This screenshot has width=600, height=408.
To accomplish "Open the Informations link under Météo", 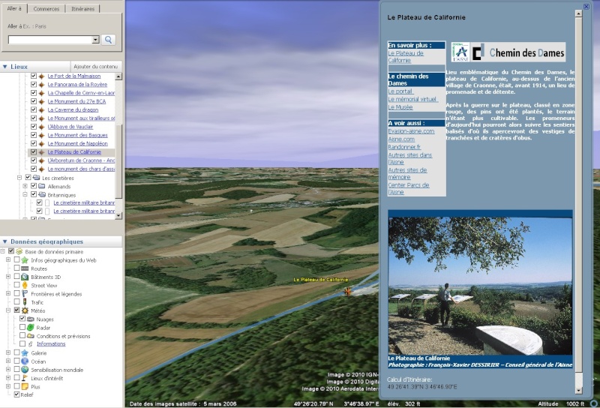I will tap(51, 344).
